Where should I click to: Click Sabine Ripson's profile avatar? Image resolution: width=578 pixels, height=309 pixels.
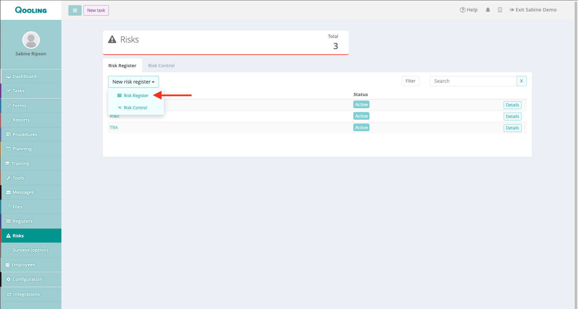(x=31, y=40)
